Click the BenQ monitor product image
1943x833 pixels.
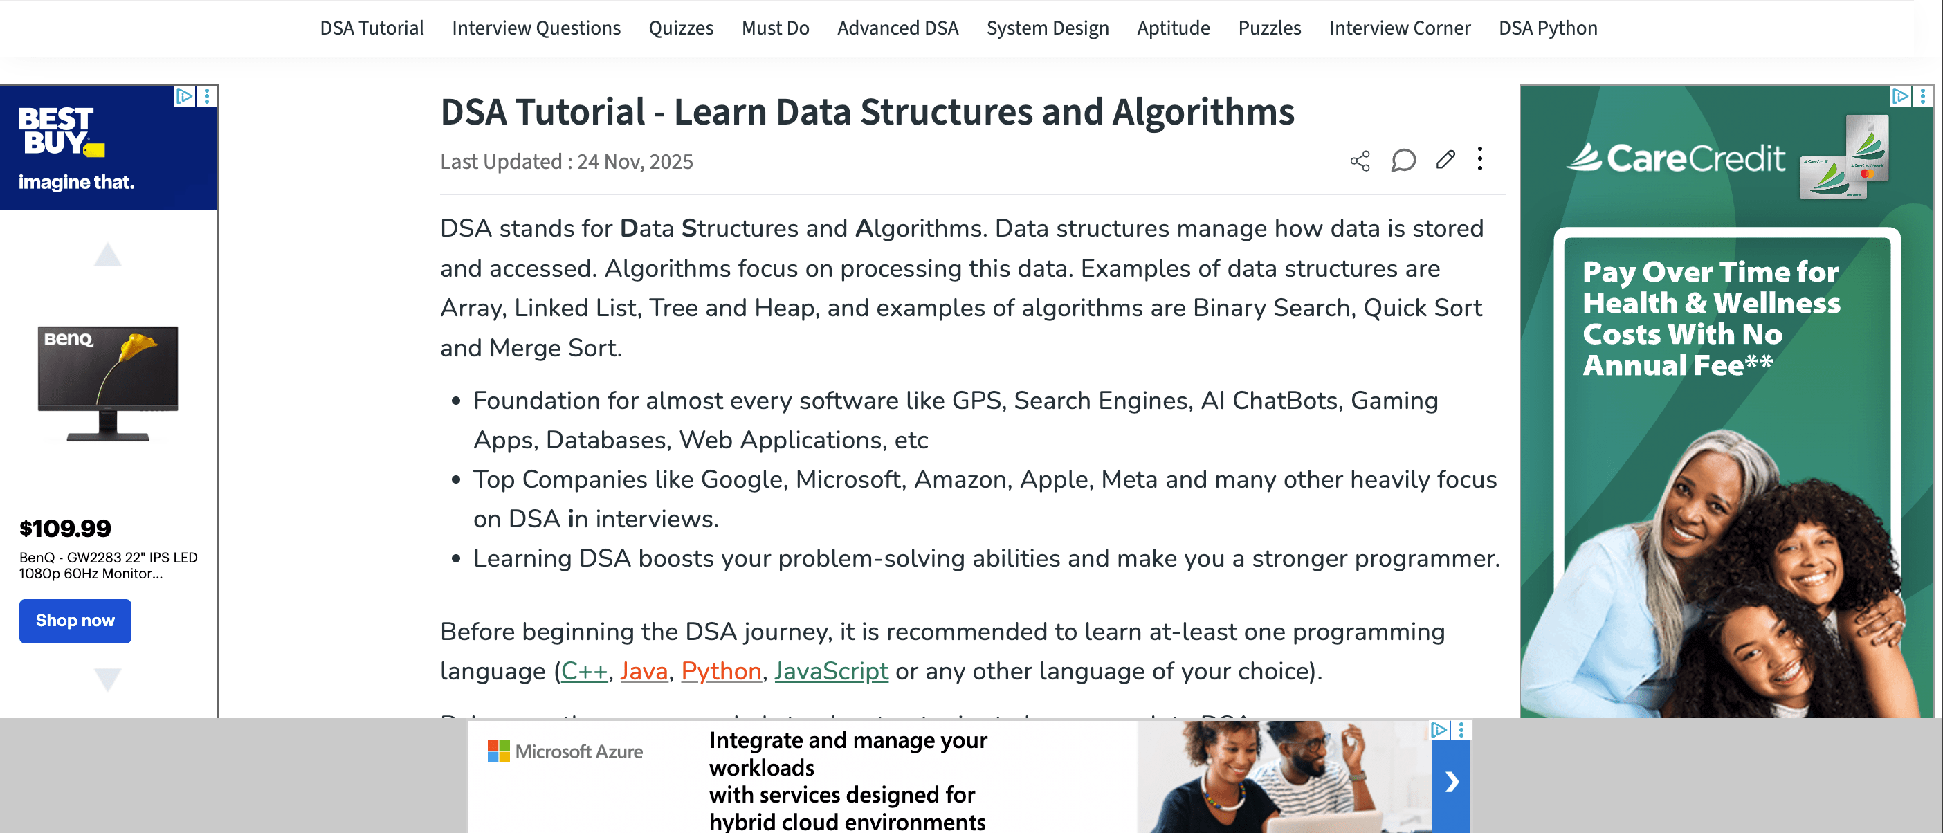click(x=108, y=383)
